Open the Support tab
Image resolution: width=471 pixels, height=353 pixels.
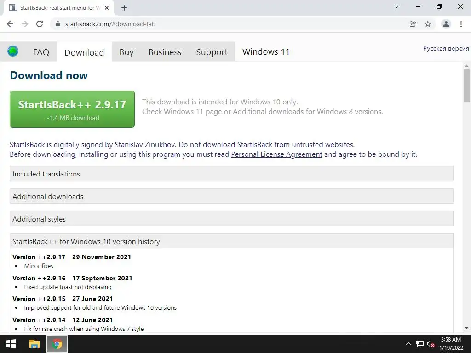click(x=212, y=52)
